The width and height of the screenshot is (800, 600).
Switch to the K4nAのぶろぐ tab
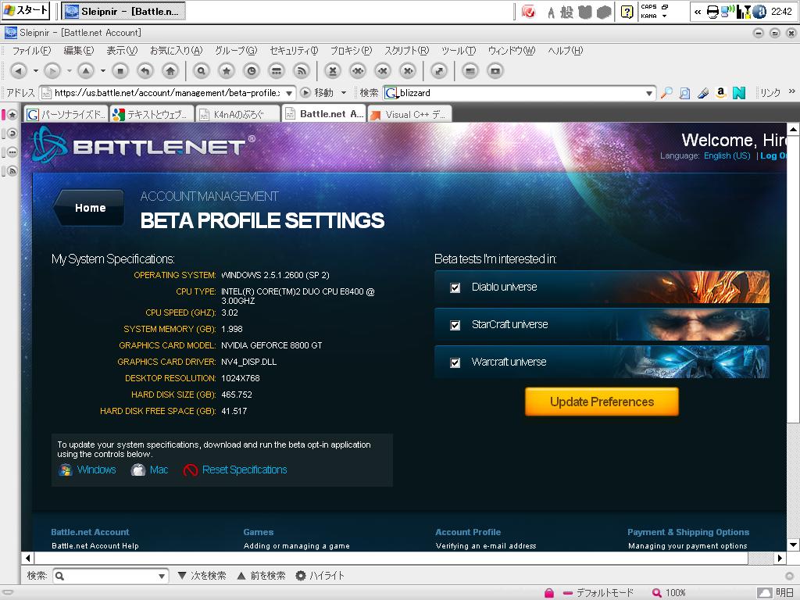pyautogui.click(x=238, y=114)
